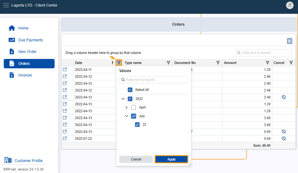The image size is (298, 173).
Task: Select the Orders menu item
Action: click(x=29, y=64)
